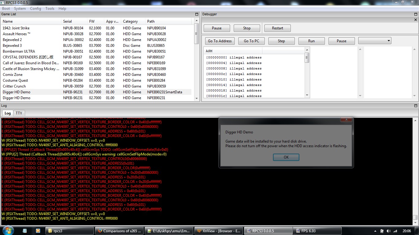Image resolution: width=419 pixels, height=235 pixels.
Task: Open the Windows Start menu
Action: coord(8,230)
